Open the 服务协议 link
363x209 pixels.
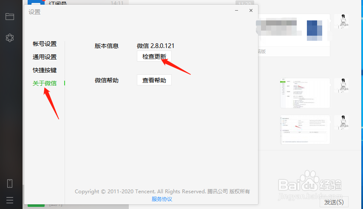click(162, 199)
